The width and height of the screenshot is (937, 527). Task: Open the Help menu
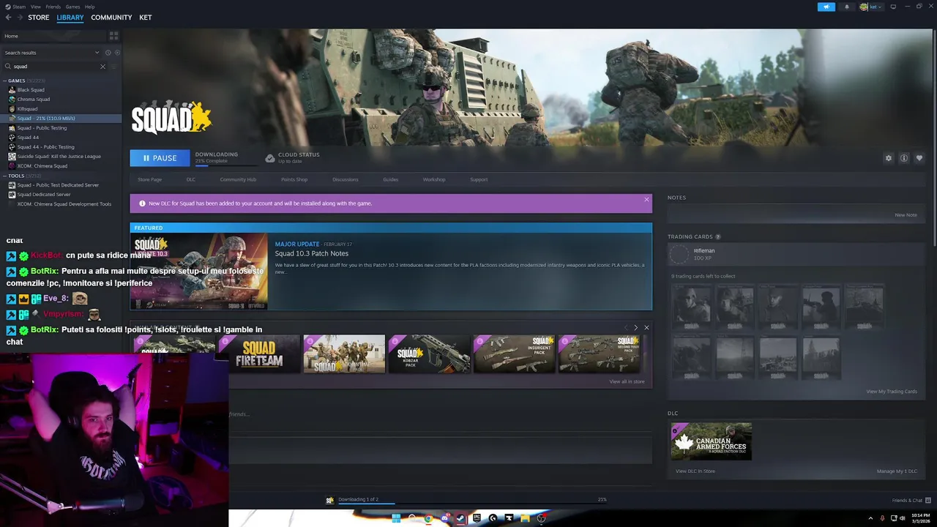click(89, 7)
